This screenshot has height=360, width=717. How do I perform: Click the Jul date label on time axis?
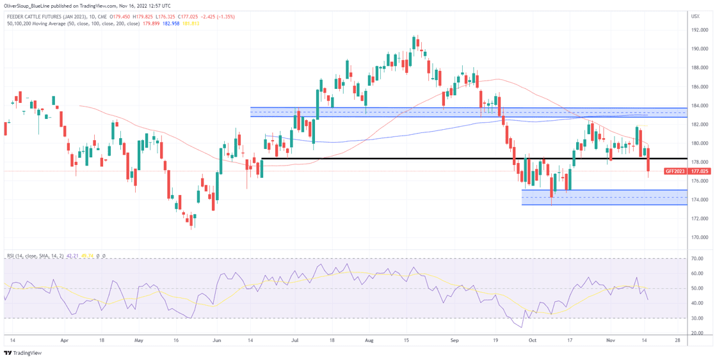pos(294,341)
